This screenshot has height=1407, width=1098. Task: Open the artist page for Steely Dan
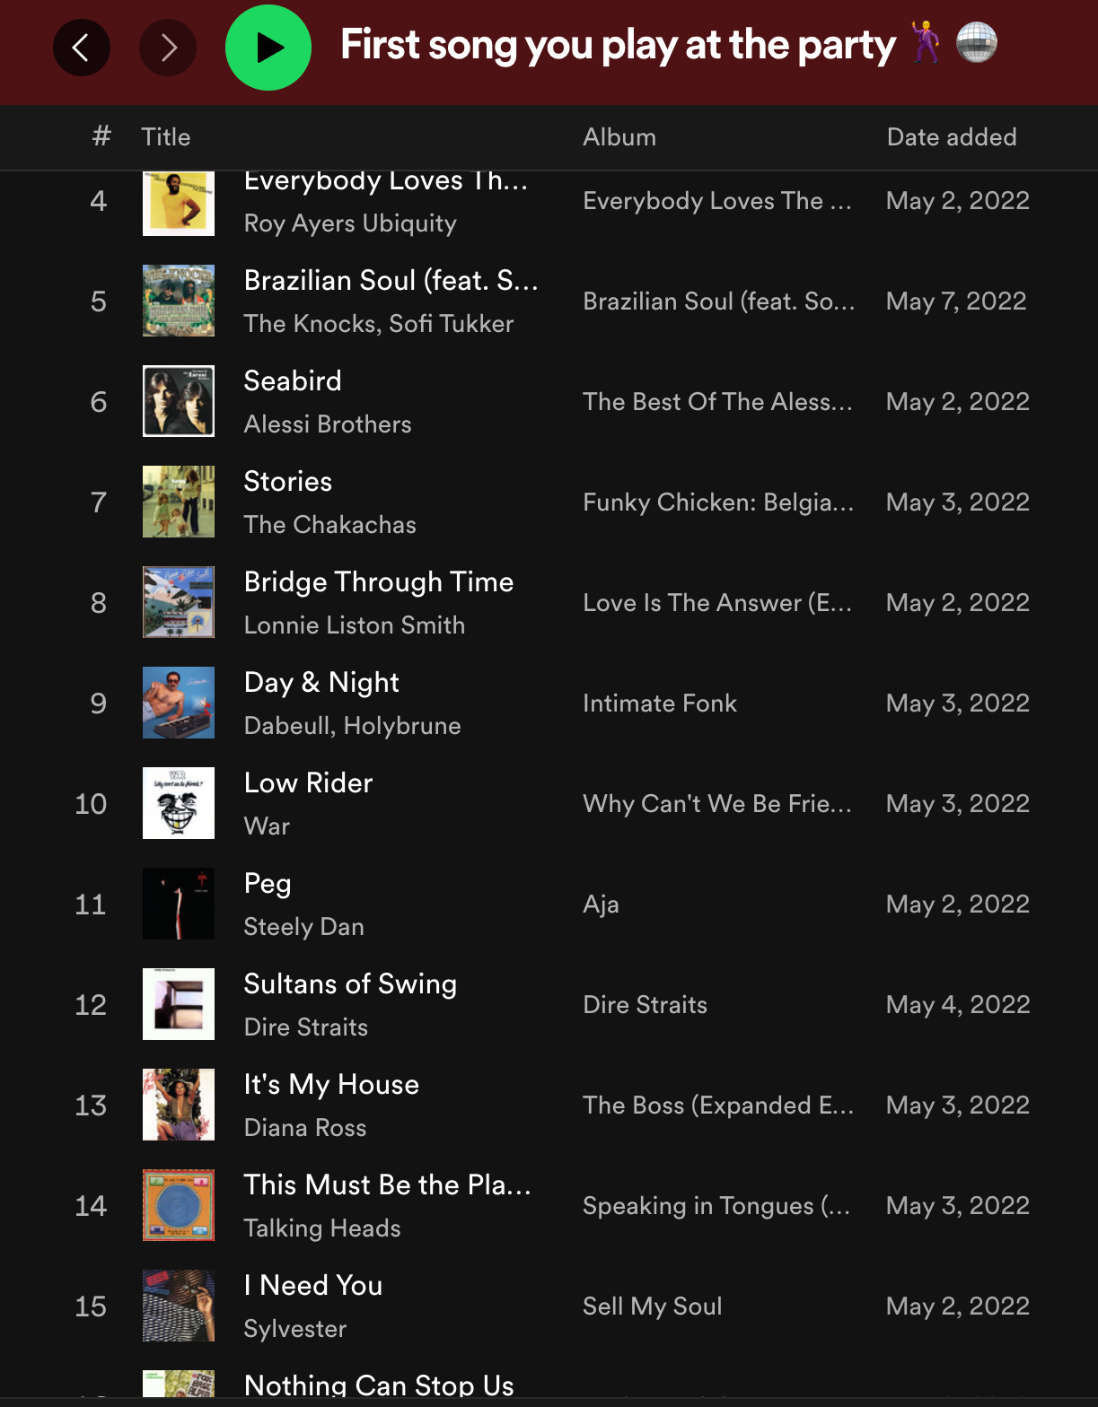click(303, 927)
